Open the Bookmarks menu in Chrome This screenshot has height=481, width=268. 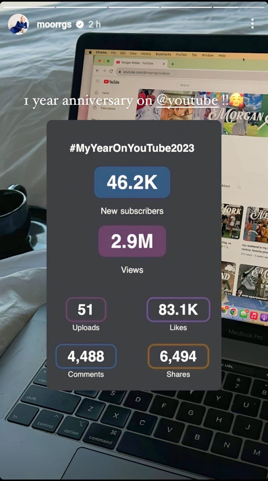163,54
